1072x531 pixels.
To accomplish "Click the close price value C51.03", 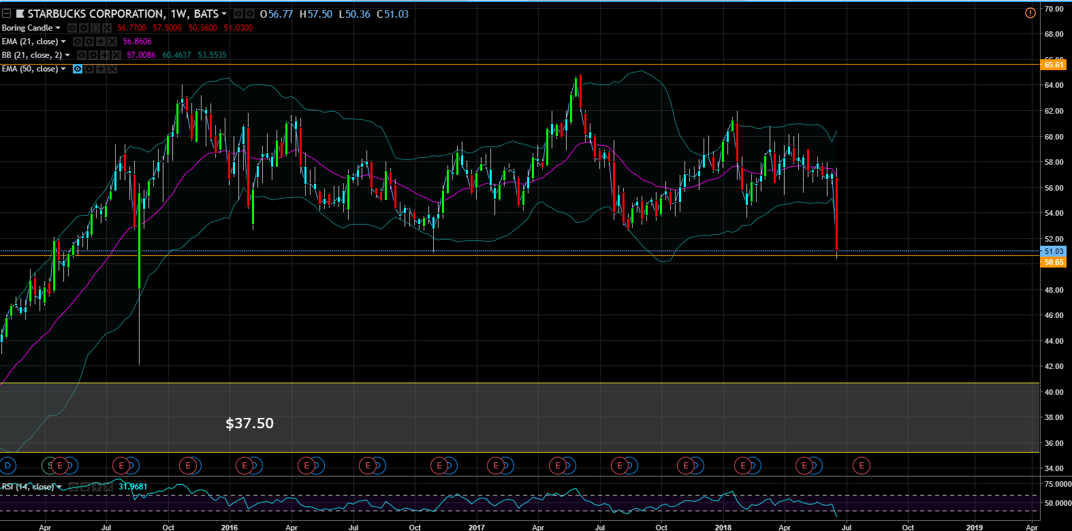I will [x=393, y=14].
